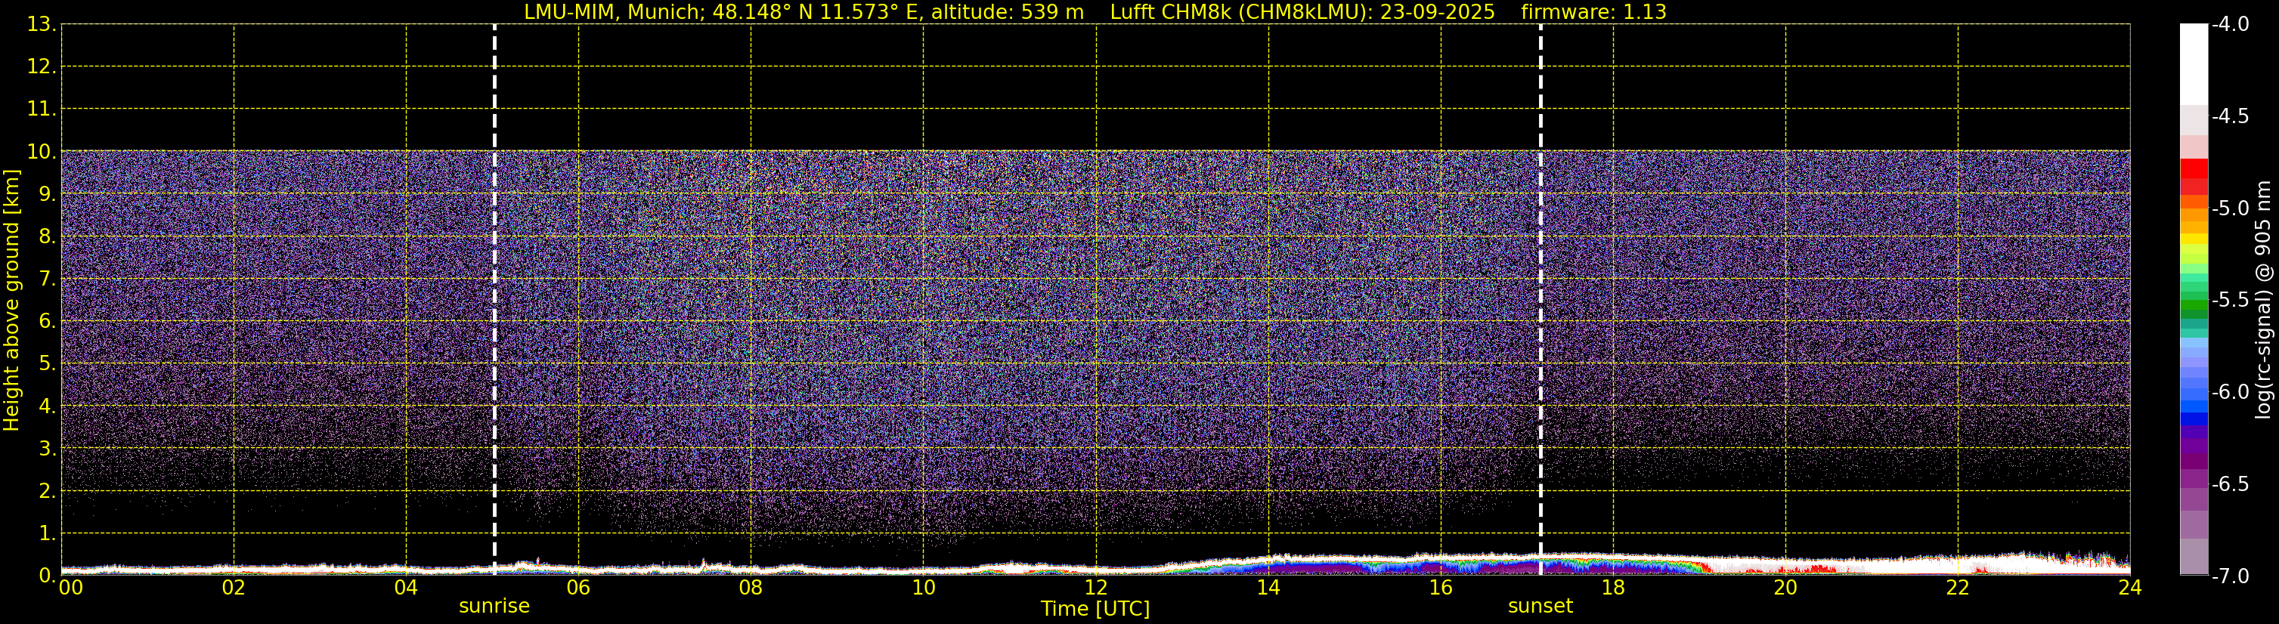Click the '14' time axis tick label
The image size is (2279, 624).
pos(1268,588)
